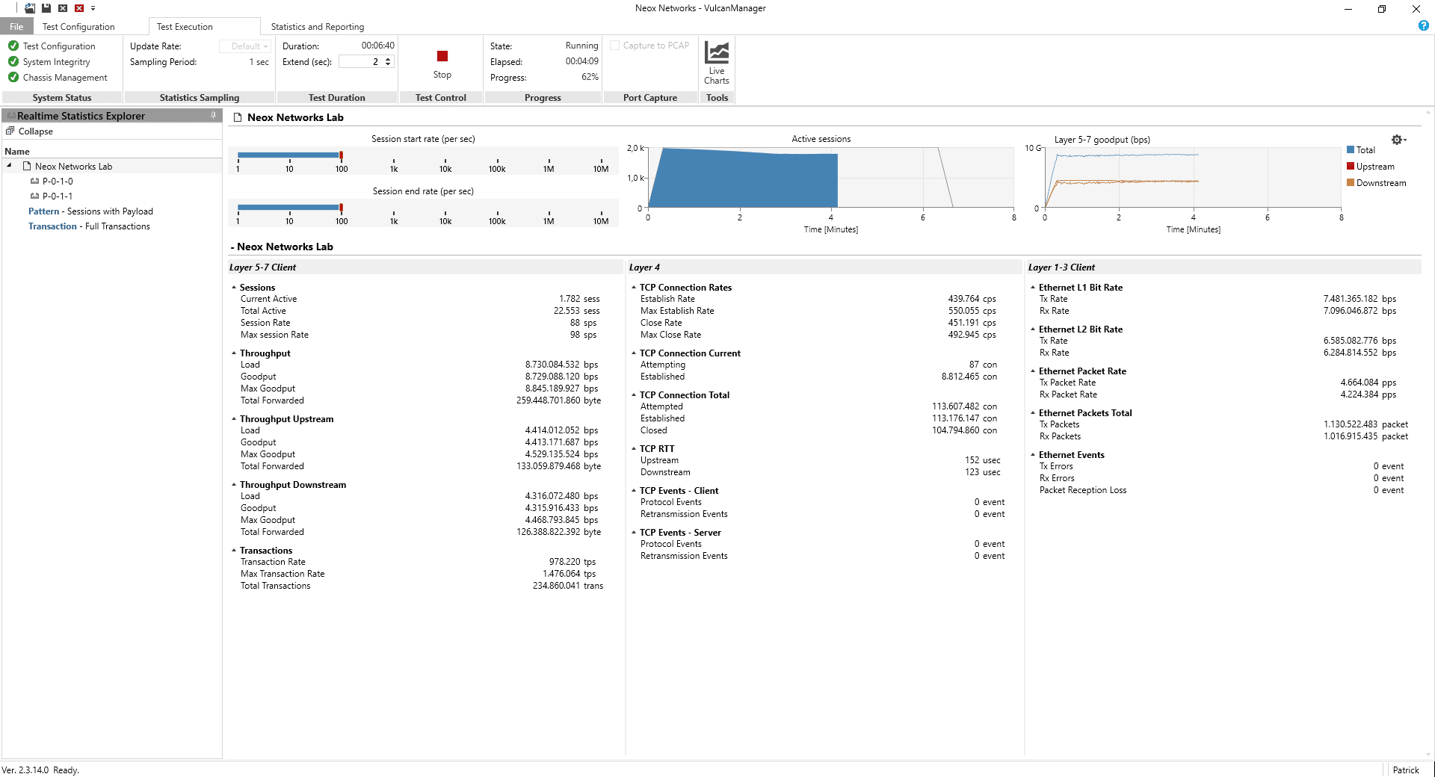The height and width of the screenshot is (777, 1435).
Task: Click the Upstream legend red swatch
Action: (x=1351, y=167)
